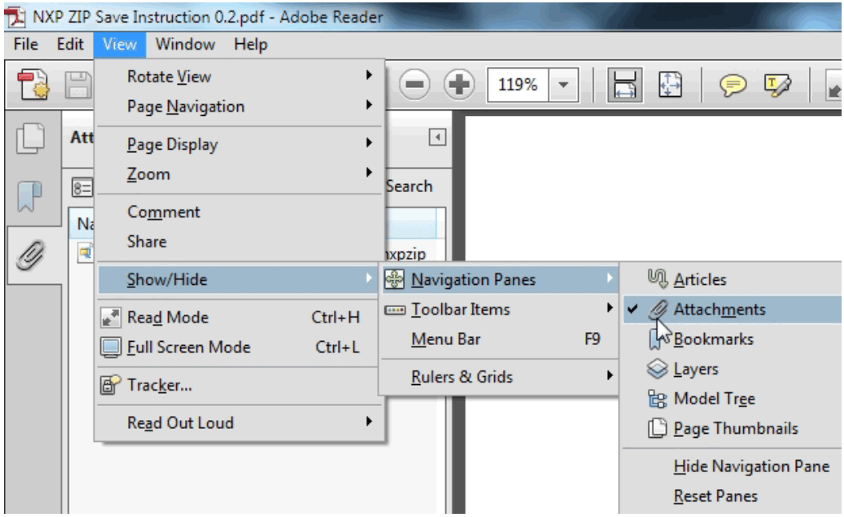Open the Window menu
The width and height of the screenshot is (844, 517).
pyautogui.click(x=185, y=44)
